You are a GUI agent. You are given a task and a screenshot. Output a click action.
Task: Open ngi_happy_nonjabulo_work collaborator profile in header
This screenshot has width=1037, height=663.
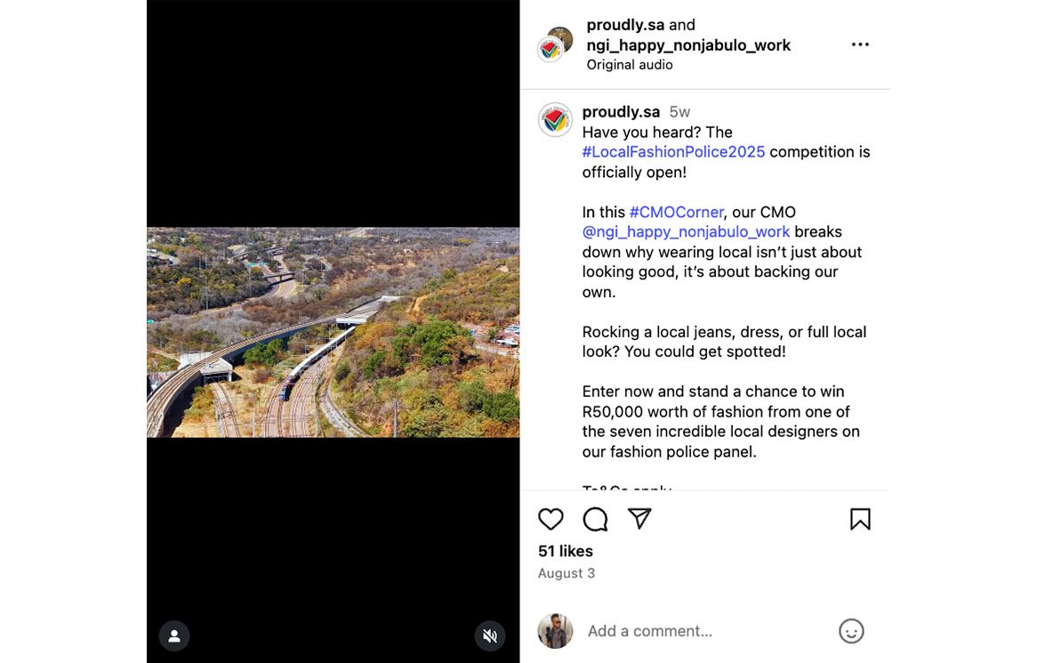point(688,44)
